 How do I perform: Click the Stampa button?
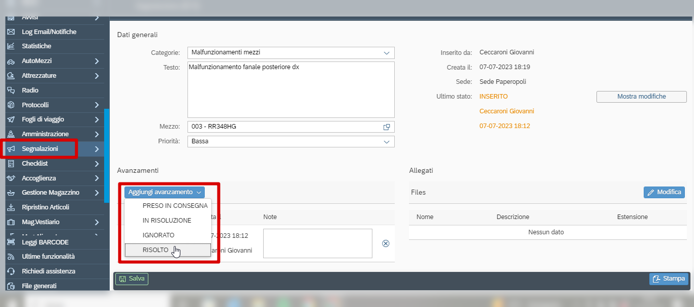click(x=669, y=279)
